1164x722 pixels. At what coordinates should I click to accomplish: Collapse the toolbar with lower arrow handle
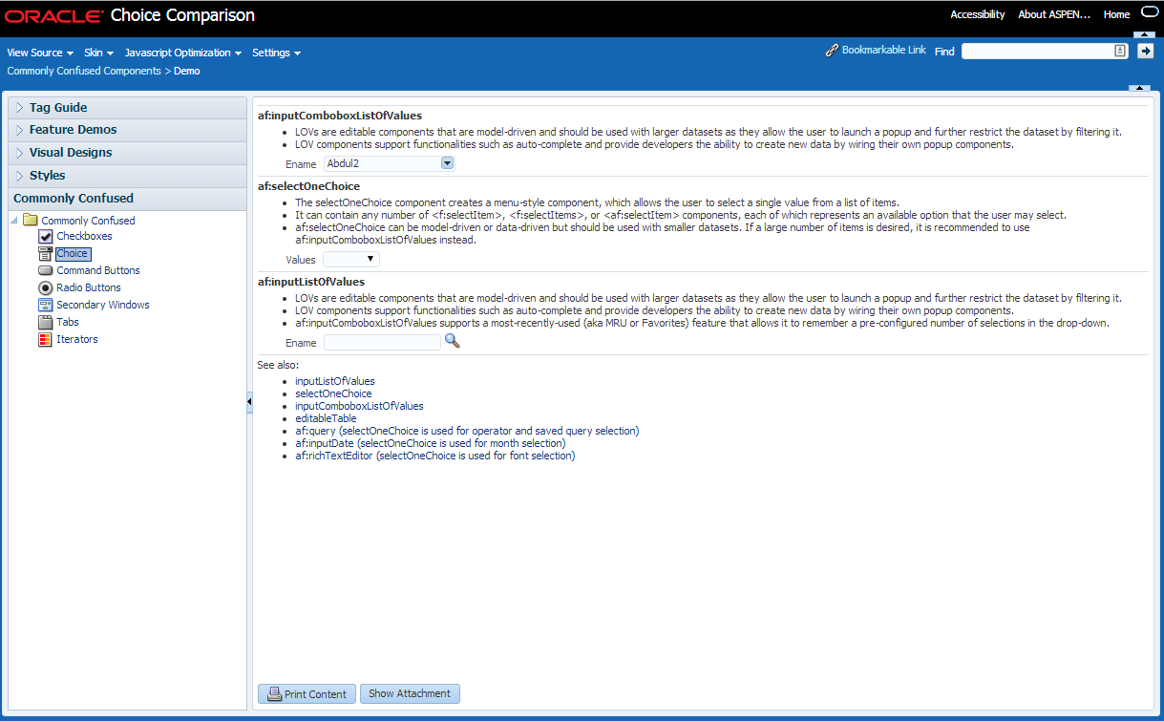pos(1139,88)
